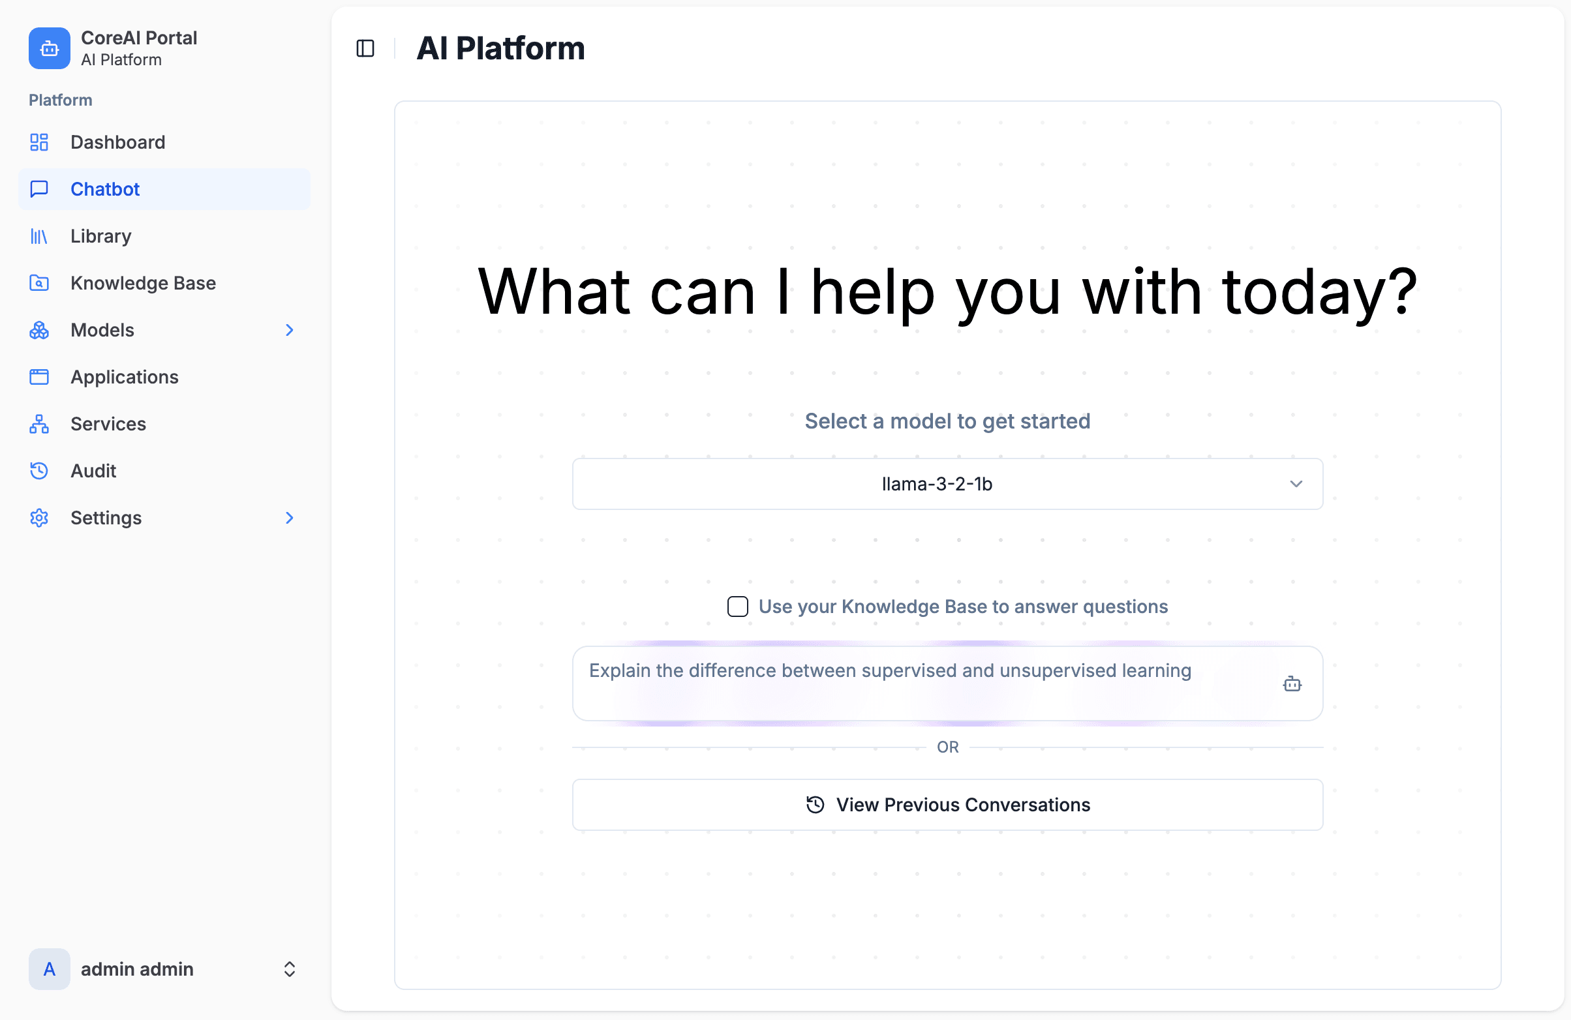The height and width of the screenshot is (1020, 1571).
Task: Click robot send icon in prompt box
Action: [x=1292, y=683]
